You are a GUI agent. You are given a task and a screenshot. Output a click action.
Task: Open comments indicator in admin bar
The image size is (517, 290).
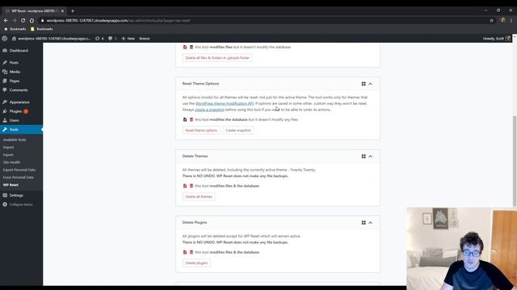(x=112, y=39)
